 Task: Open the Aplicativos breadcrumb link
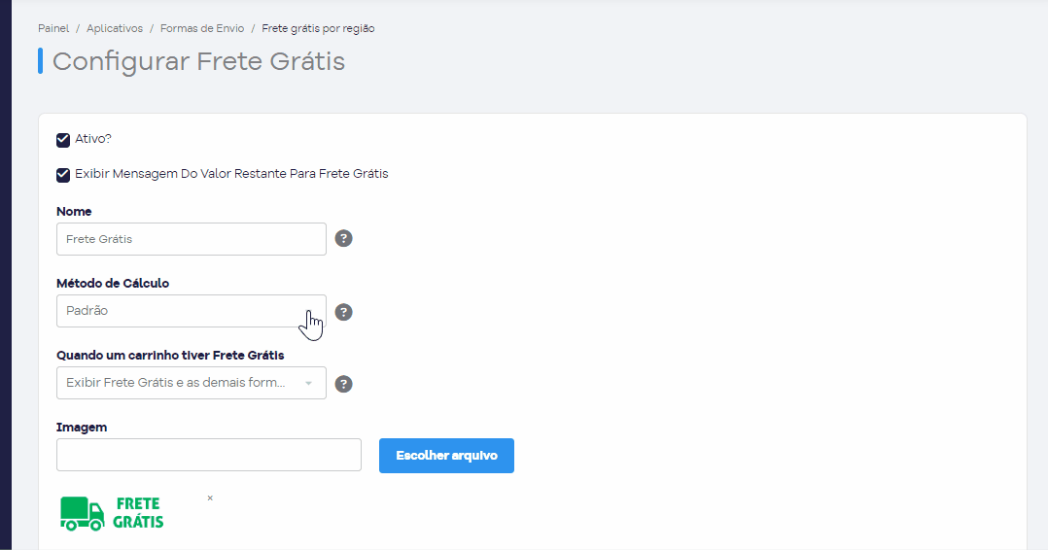[115, 29]
